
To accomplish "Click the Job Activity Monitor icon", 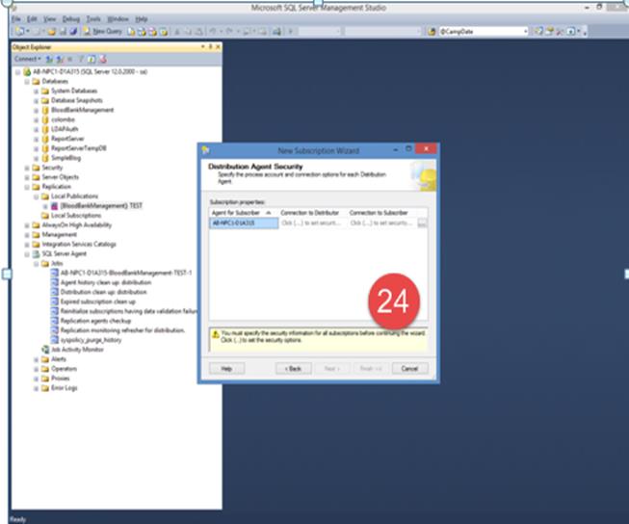I will [x=45, y=350].
